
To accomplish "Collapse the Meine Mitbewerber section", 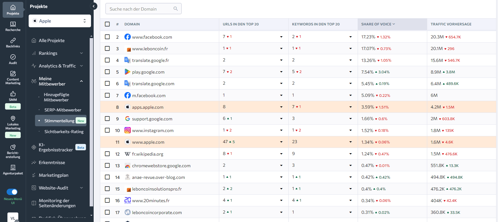I will tap(81, 81).
